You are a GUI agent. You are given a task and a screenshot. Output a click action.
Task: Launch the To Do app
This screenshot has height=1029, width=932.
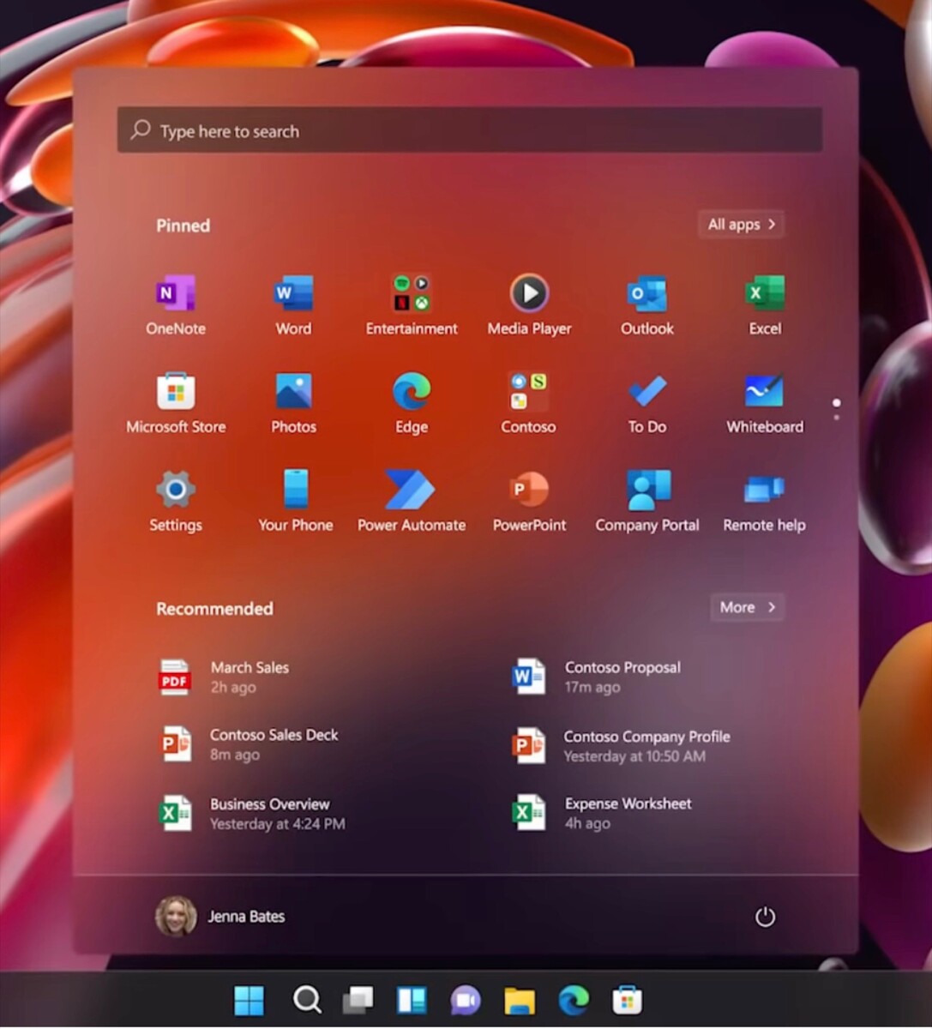point(647,404)
